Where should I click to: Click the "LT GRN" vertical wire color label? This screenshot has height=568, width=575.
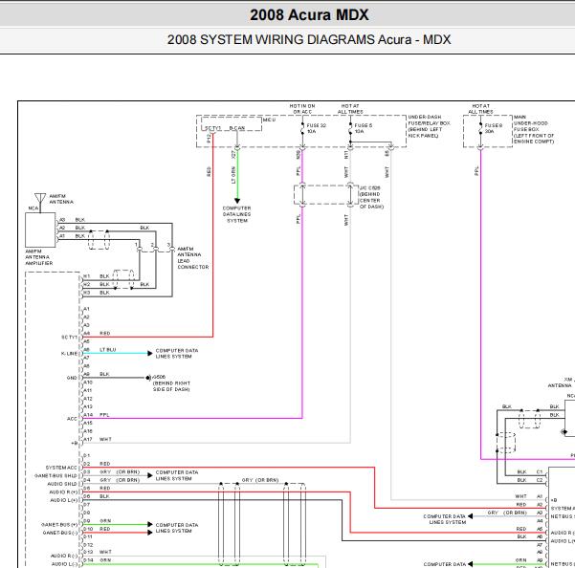coord(233,175)
